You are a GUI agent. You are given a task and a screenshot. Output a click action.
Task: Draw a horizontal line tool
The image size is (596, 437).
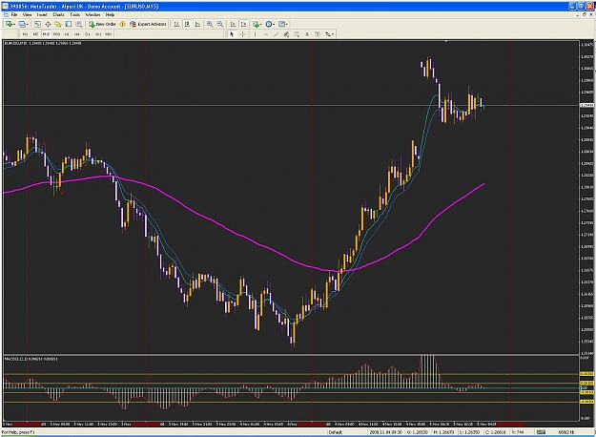(265, 34)
